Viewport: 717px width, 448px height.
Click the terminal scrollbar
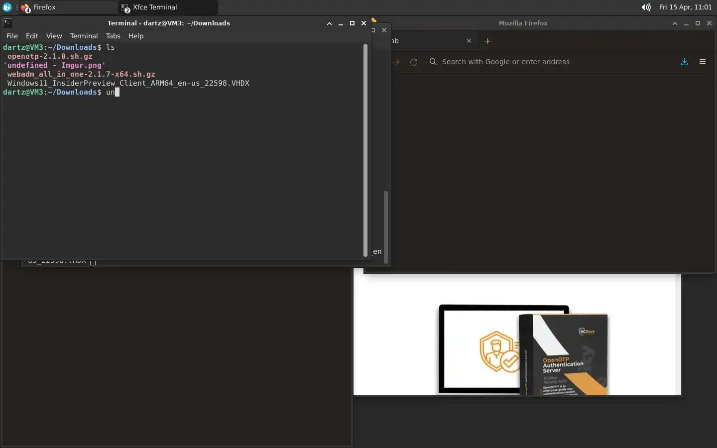click(x=365, y=149)
